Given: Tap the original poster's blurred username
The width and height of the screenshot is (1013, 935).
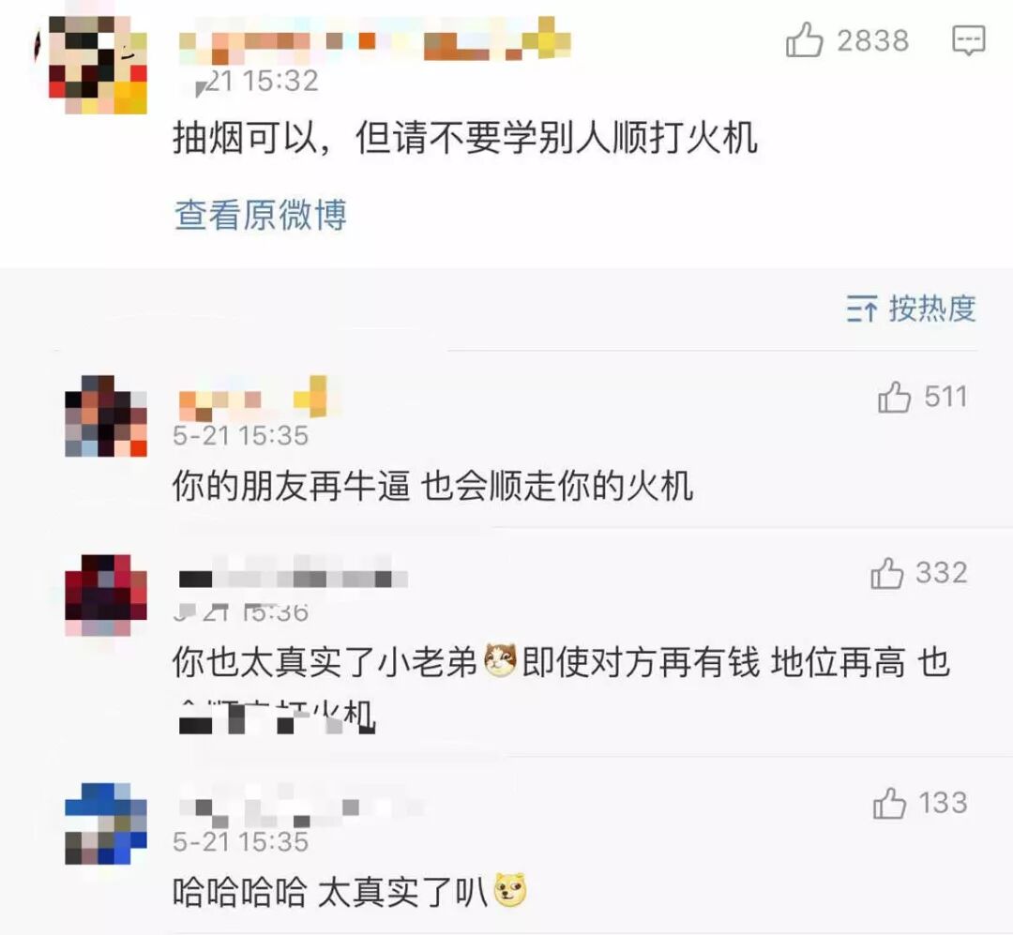Looking at the screenshot, I should pyautogui.click(x=374, y=41).
